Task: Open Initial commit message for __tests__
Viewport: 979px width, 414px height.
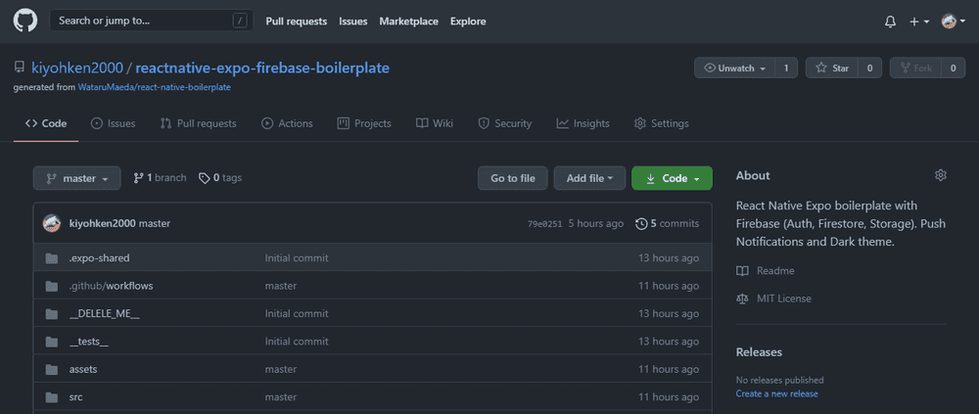Action: [297, 342]
